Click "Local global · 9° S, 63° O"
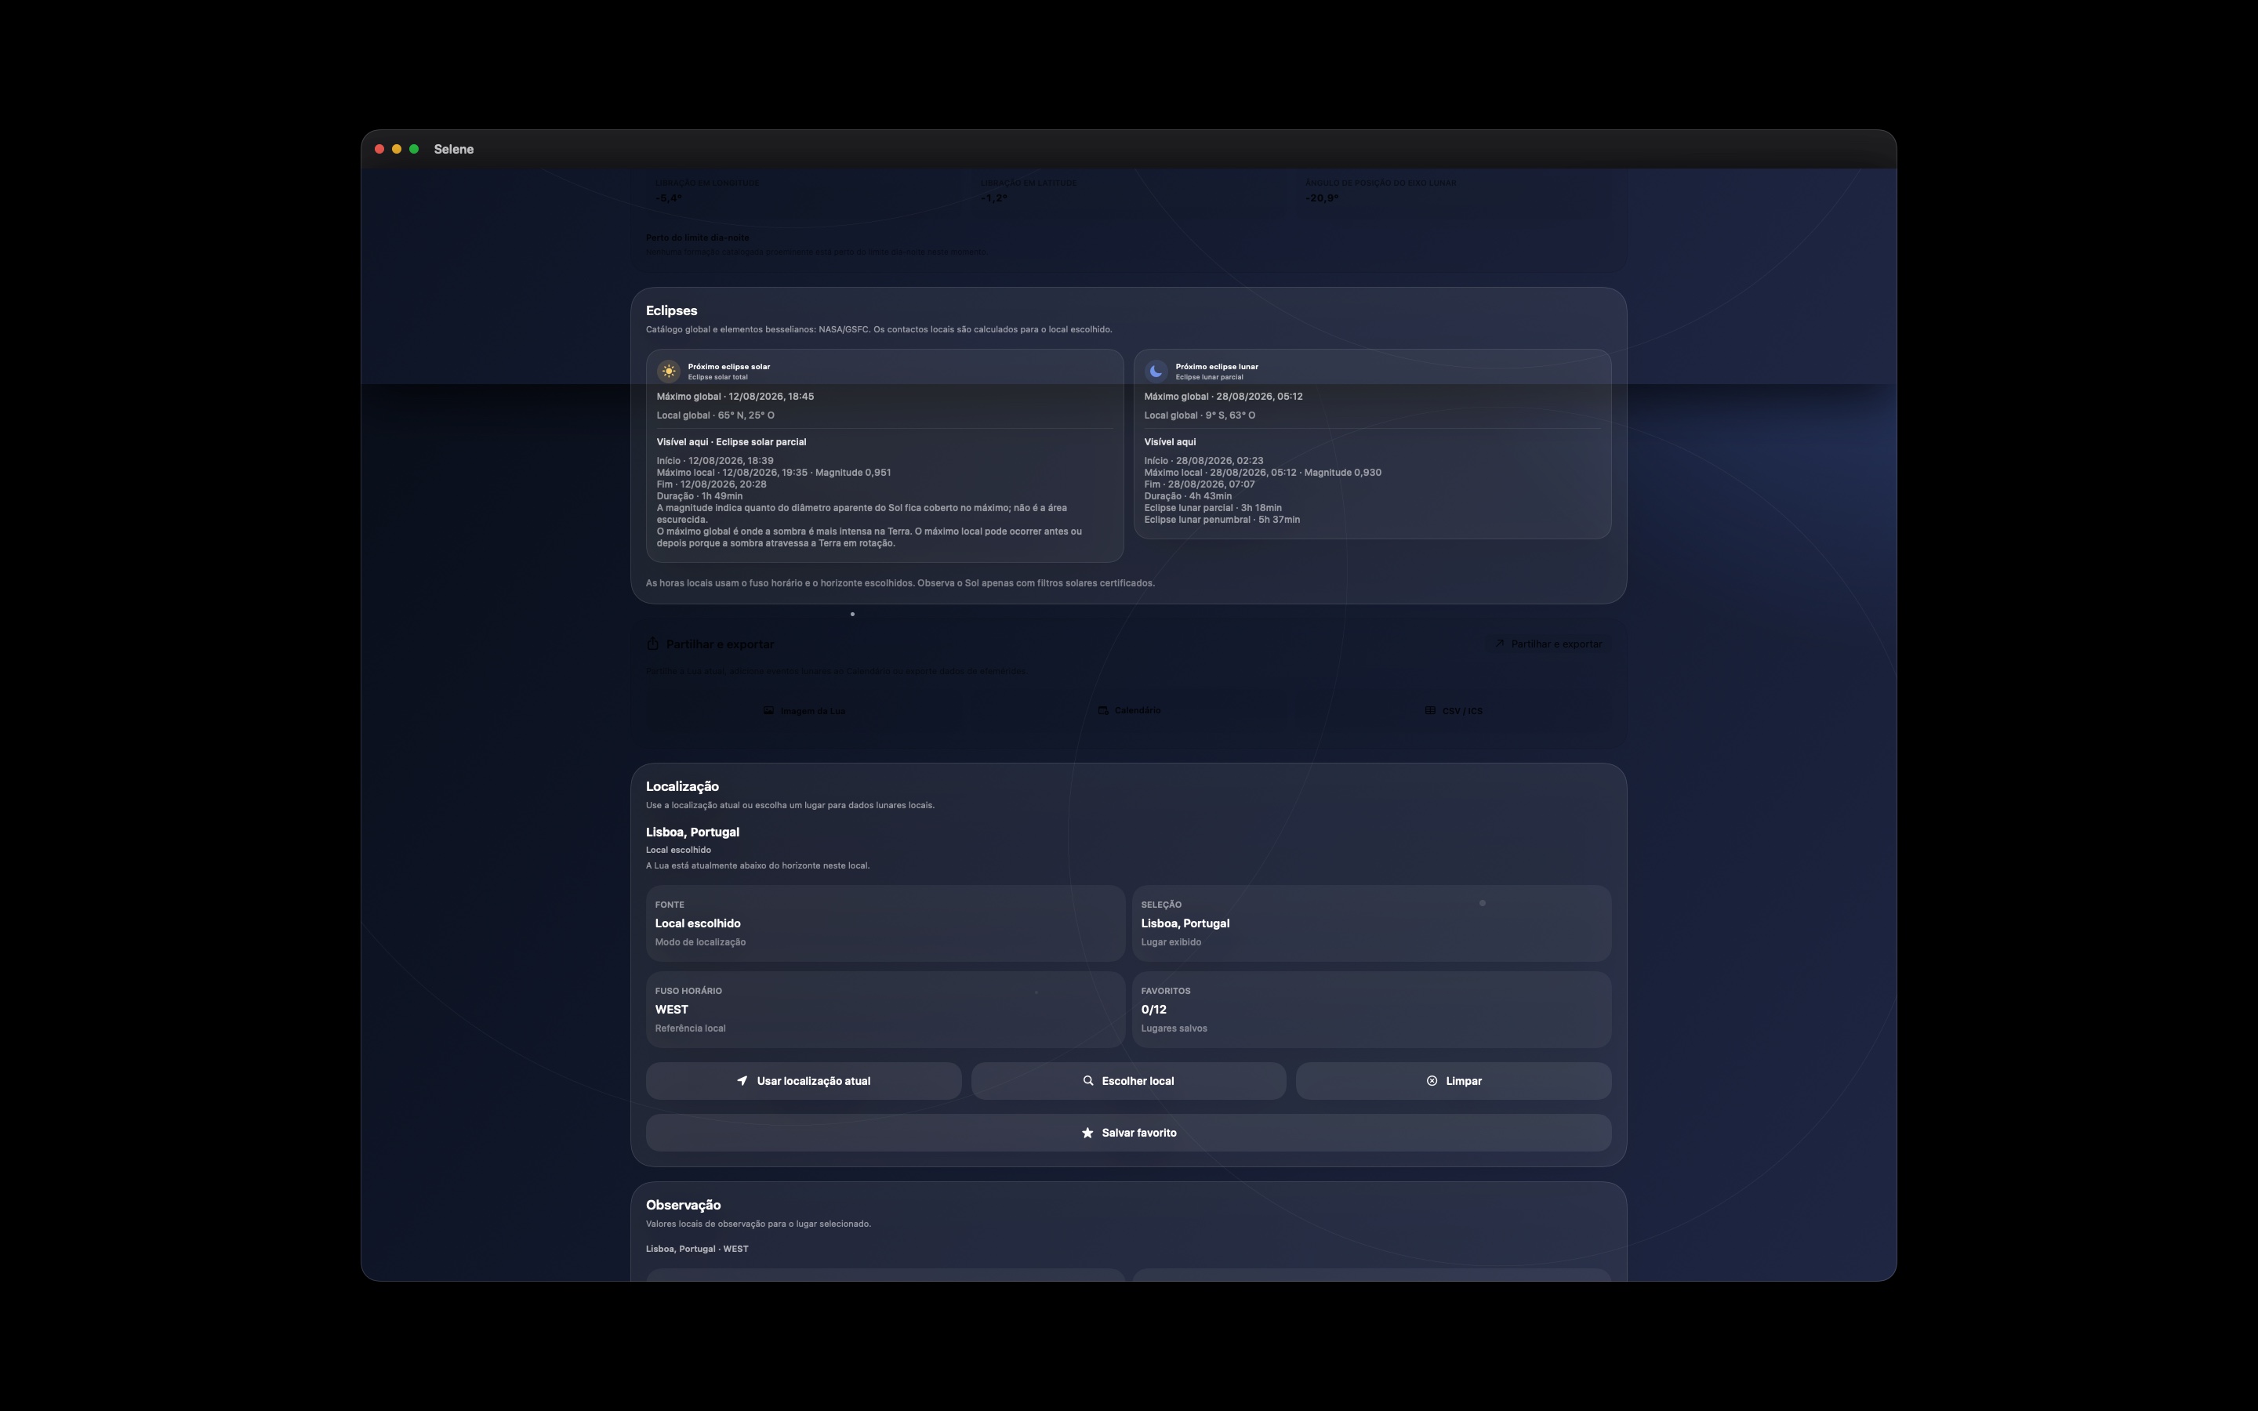This screenshot has height=1411, width=2258. [x=1199, y=415]
